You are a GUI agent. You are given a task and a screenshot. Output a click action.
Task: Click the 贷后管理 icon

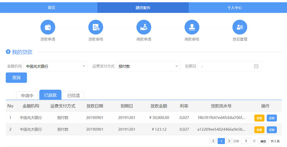click(240, 27)
